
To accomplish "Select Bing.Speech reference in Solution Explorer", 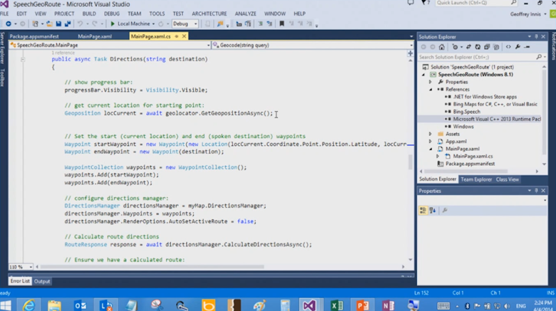I will (x=466, y=112).
